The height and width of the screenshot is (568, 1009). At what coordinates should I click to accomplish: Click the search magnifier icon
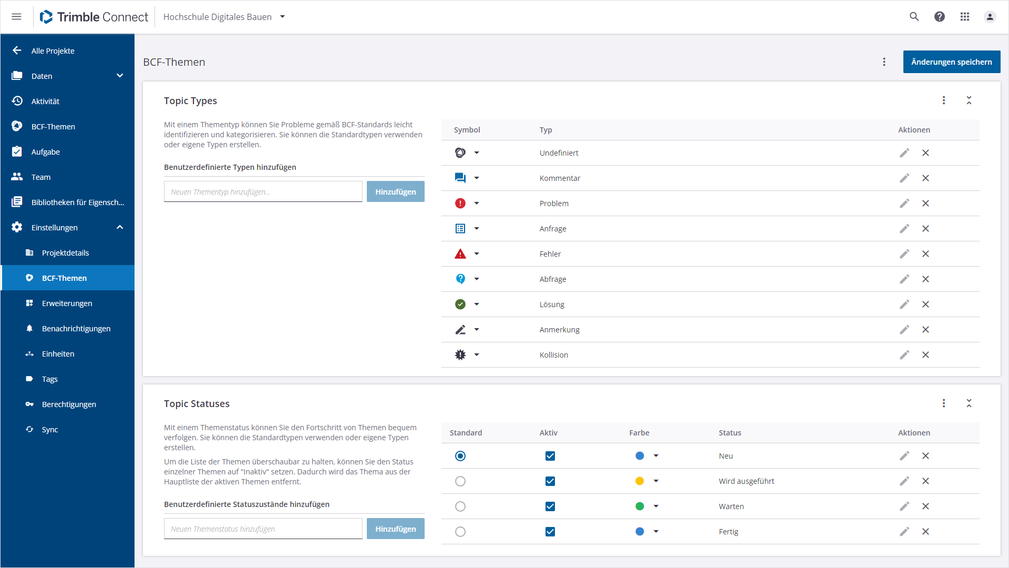pyautogui.click(x=914, y=17)
